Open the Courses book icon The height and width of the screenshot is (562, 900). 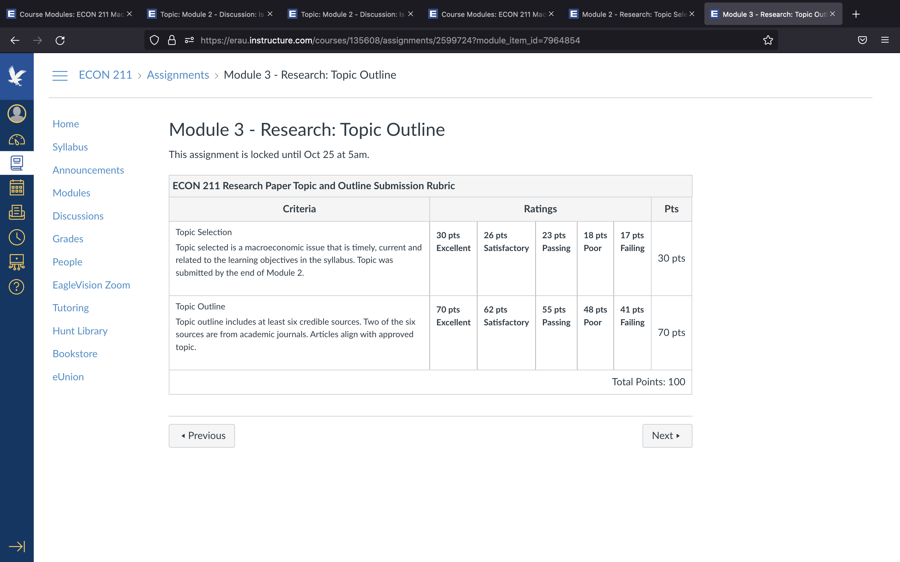click(x=17, y=163)
